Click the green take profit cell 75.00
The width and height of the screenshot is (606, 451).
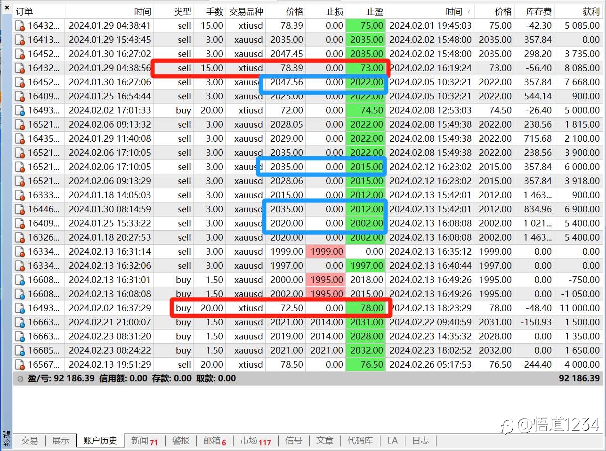click(366, 26)
